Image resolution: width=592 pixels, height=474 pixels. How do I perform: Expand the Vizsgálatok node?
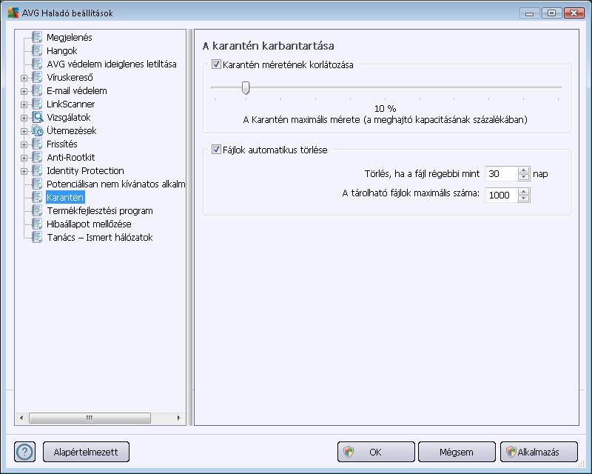tap(24, 118)
